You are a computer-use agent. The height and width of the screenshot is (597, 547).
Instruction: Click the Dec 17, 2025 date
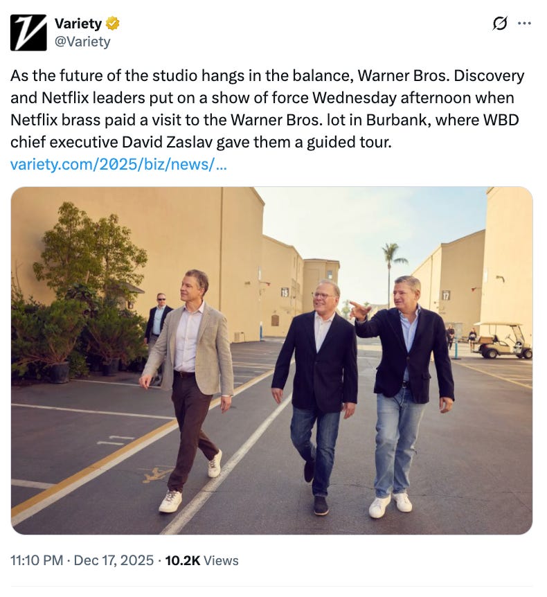point(114,560)
